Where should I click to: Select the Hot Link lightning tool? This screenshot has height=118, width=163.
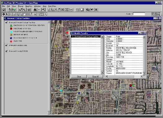click(31, 14)
